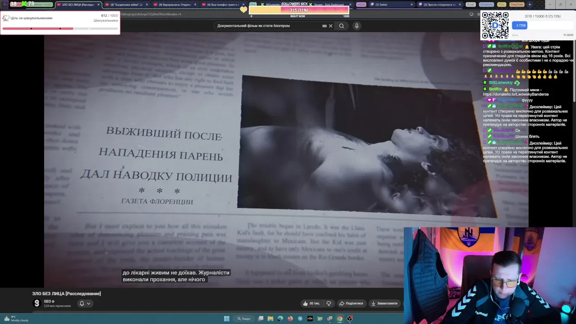Click the notification bell for GEO
This screenshot has height=324, width=576.
coord(82,303)
